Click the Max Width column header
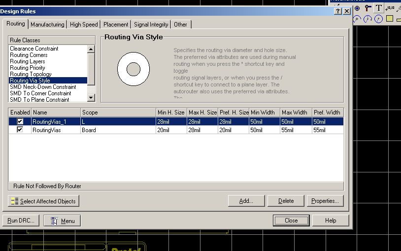 click(x=296, y=112)
